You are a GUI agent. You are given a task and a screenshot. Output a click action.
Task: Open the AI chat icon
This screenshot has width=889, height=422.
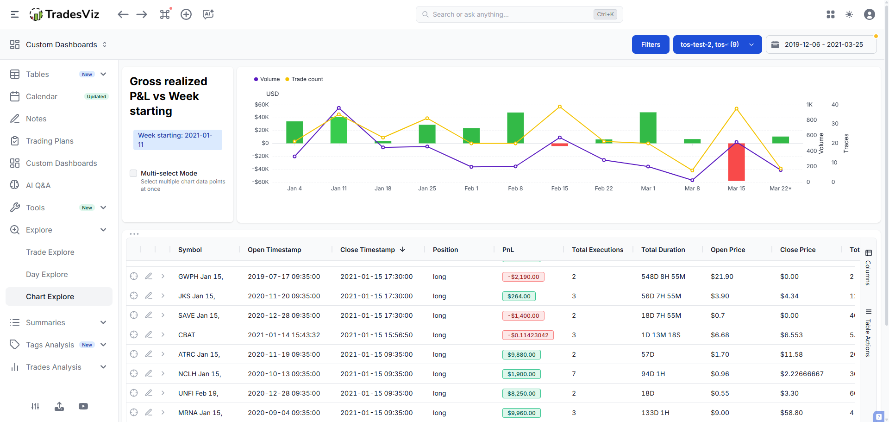[208, 14]
